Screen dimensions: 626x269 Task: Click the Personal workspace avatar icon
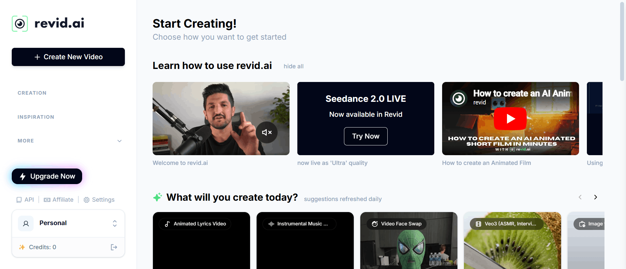coord(26,223)
